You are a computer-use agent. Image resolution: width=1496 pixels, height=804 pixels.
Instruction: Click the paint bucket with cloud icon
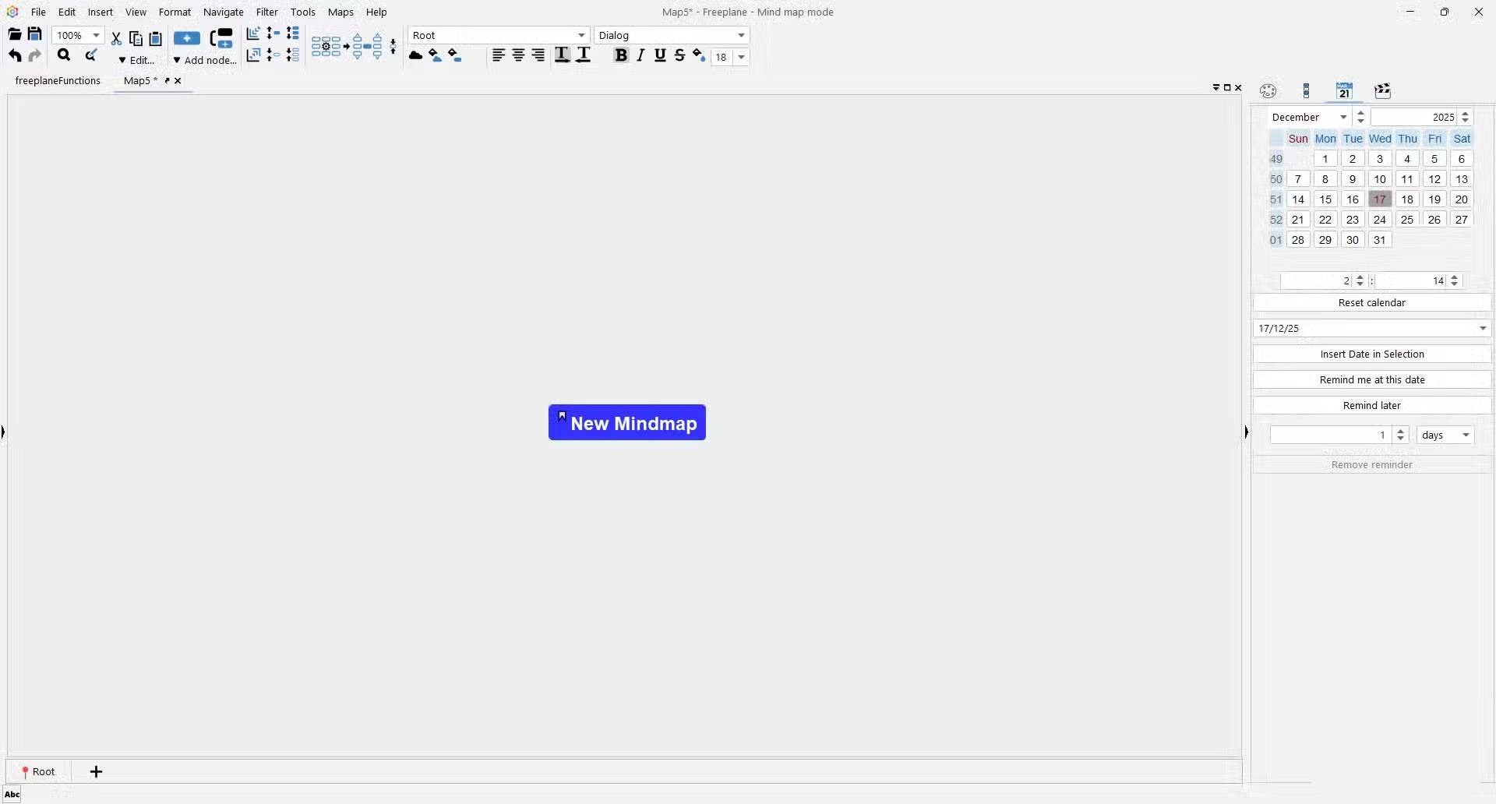coord(436,55)
